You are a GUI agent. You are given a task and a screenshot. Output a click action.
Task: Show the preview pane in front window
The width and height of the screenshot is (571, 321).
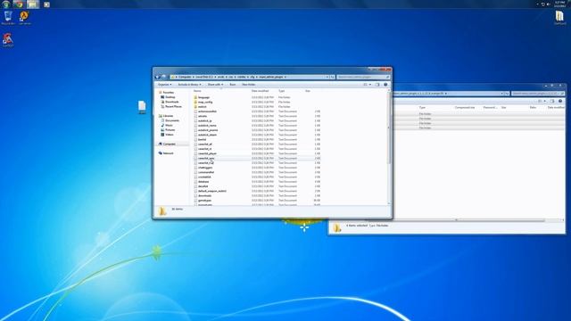[x=377, y=85]
